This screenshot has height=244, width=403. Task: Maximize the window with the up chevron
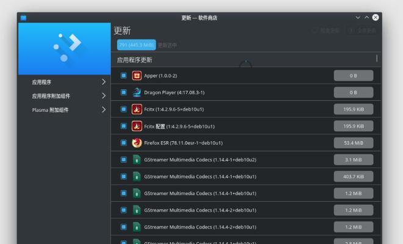[367, 18]
